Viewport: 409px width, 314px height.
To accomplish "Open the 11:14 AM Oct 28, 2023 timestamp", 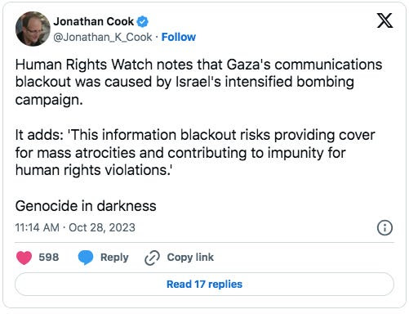I will click(x=75, y=227).
